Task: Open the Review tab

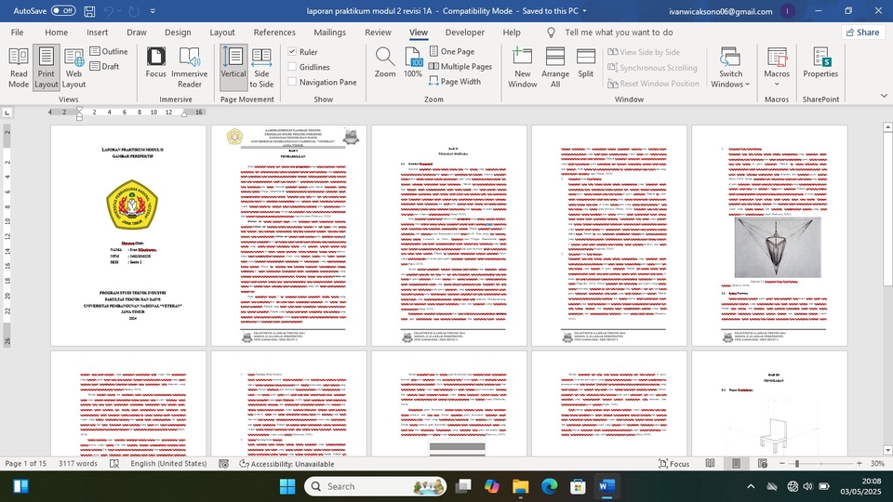Action: click(379, 33)
